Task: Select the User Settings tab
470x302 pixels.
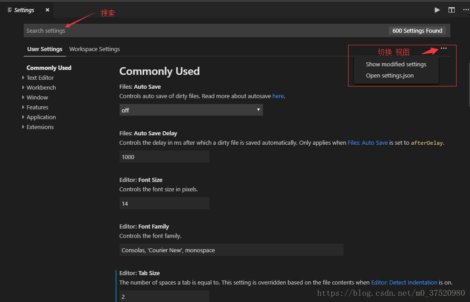Action: tap(45, 49)
